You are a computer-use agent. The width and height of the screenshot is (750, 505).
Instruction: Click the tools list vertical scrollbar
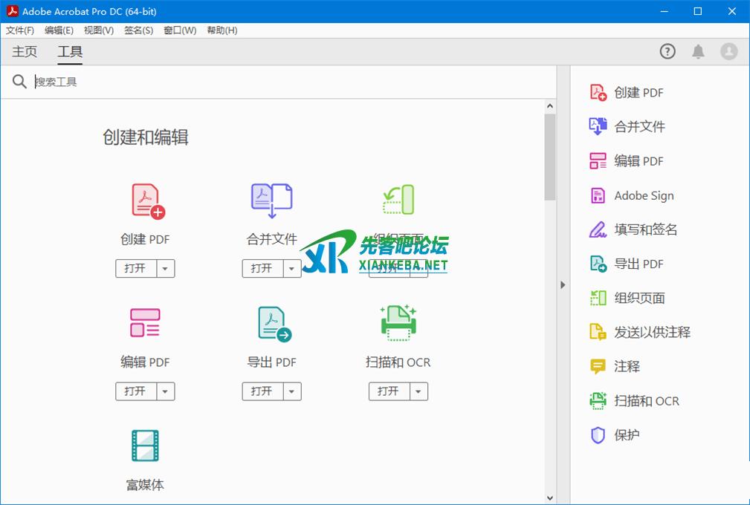click(550, 156)
